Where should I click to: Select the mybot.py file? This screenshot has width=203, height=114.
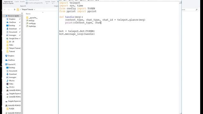click(31, 26)
